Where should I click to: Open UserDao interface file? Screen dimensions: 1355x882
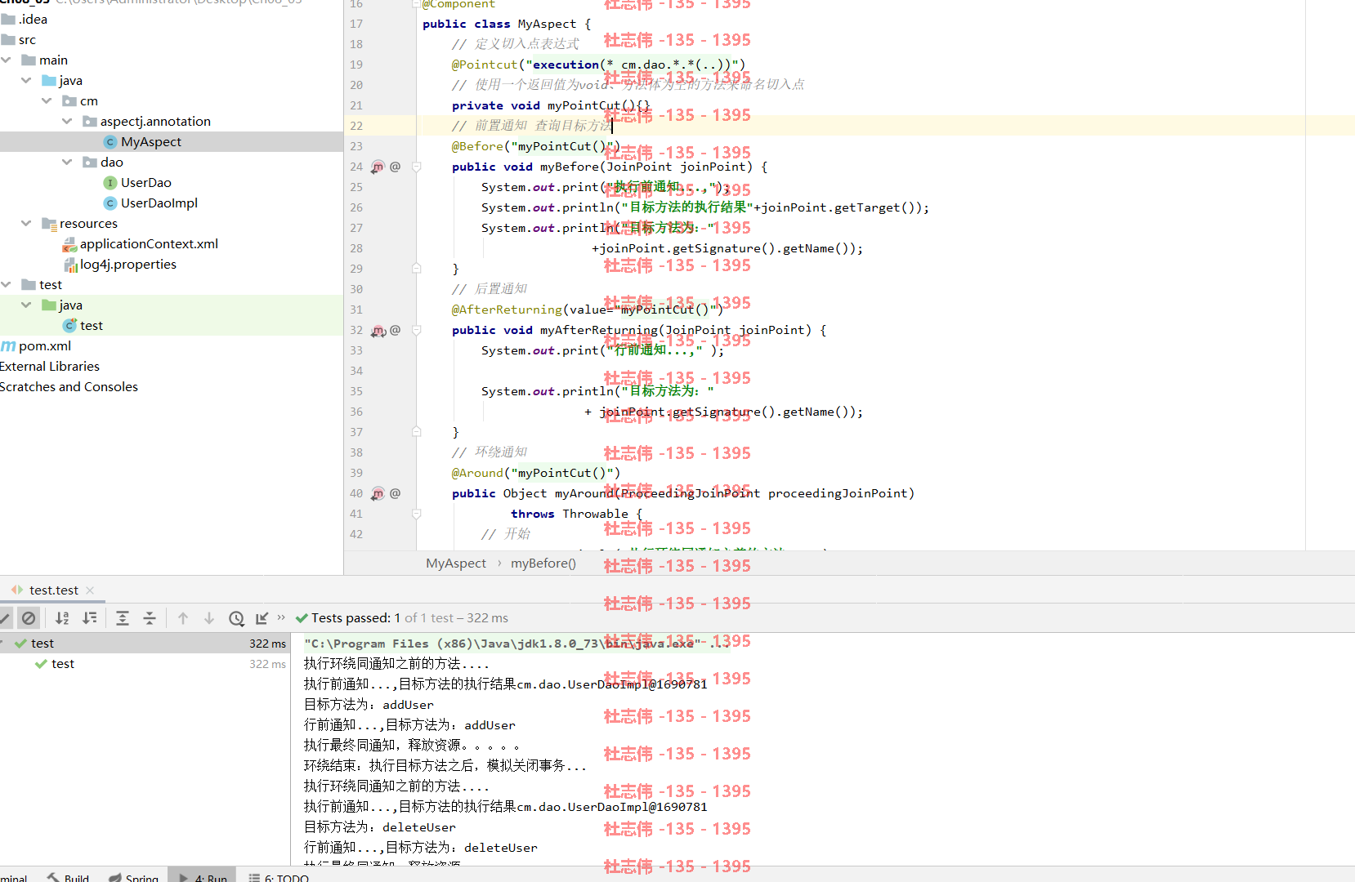tap(146, 182)
